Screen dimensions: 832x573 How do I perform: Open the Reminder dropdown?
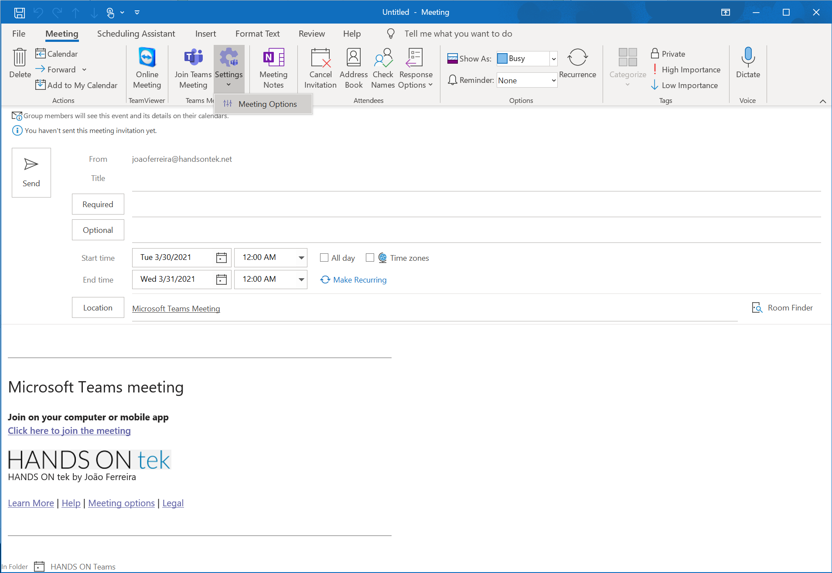[553, 80]
